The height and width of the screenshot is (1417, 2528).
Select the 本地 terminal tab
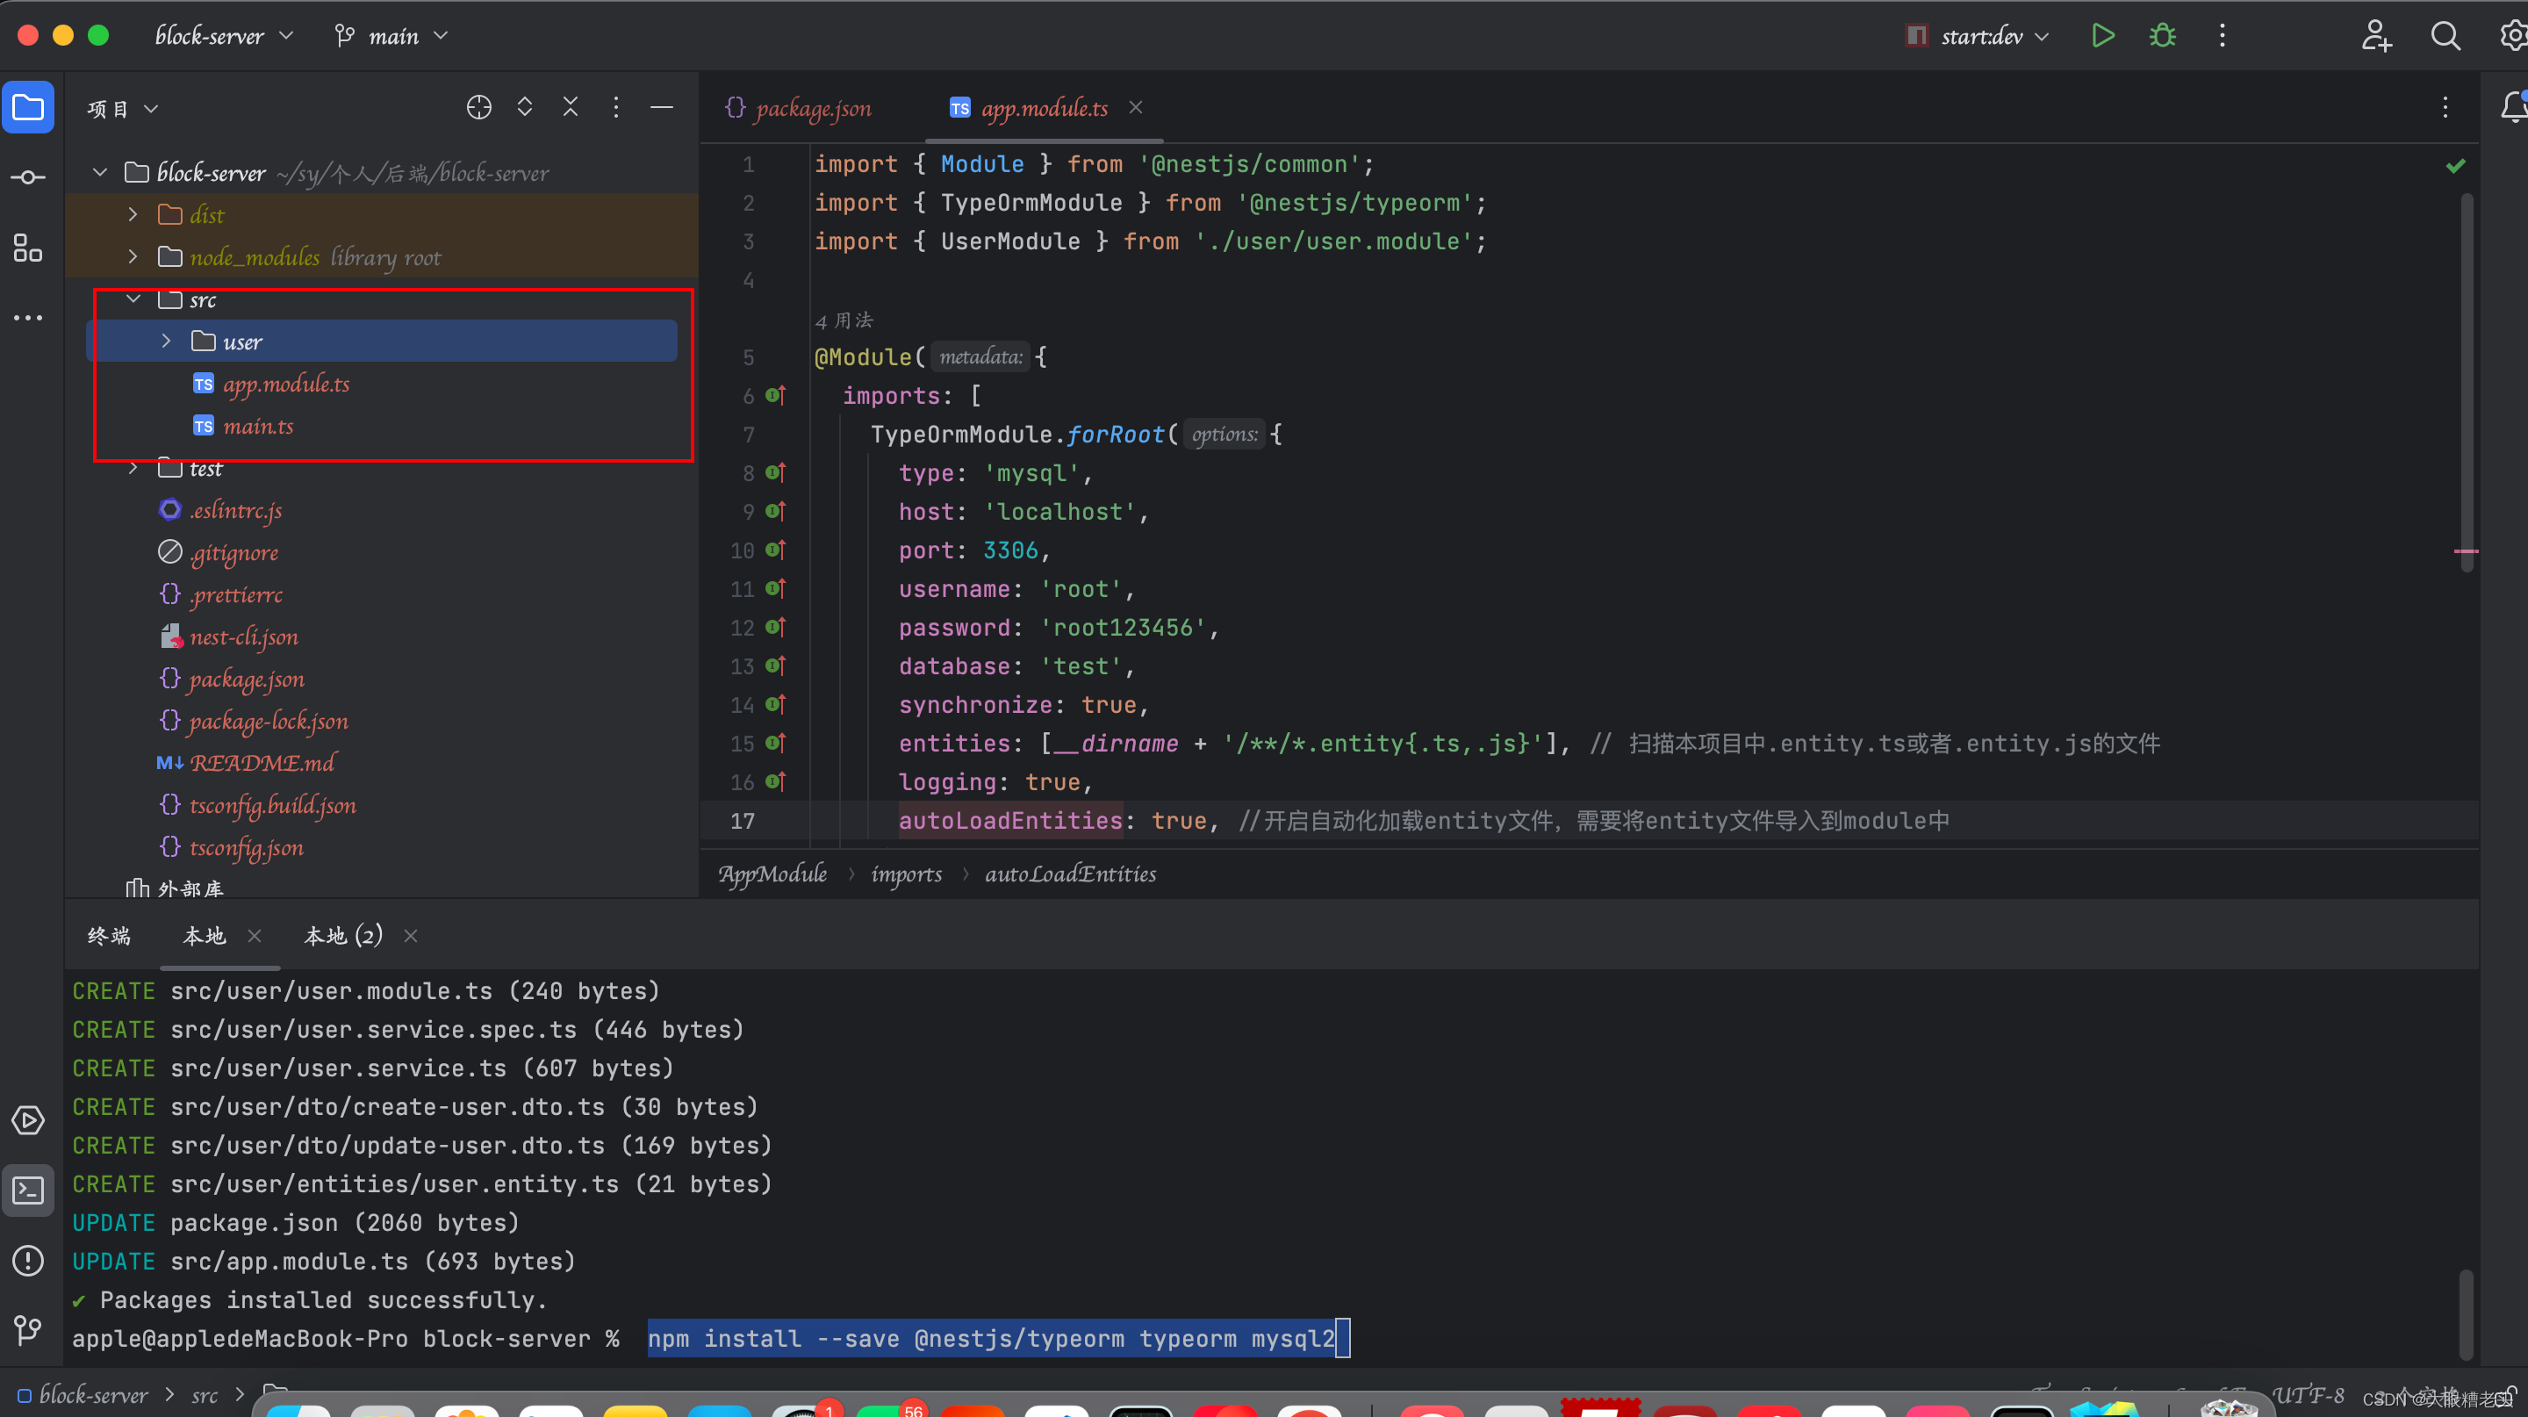click(205, 936)
